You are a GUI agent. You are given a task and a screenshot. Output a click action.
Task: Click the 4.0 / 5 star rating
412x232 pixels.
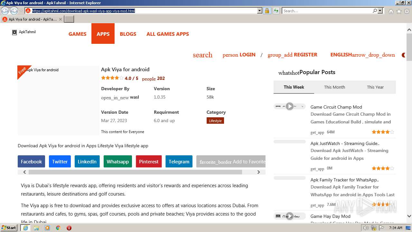(x=120, y=78)
